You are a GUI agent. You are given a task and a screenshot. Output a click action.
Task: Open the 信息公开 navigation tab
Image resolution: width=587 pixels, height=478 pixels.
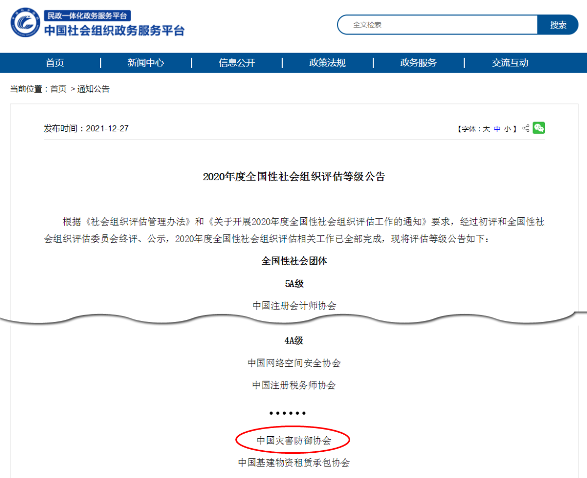click(236, 62)
